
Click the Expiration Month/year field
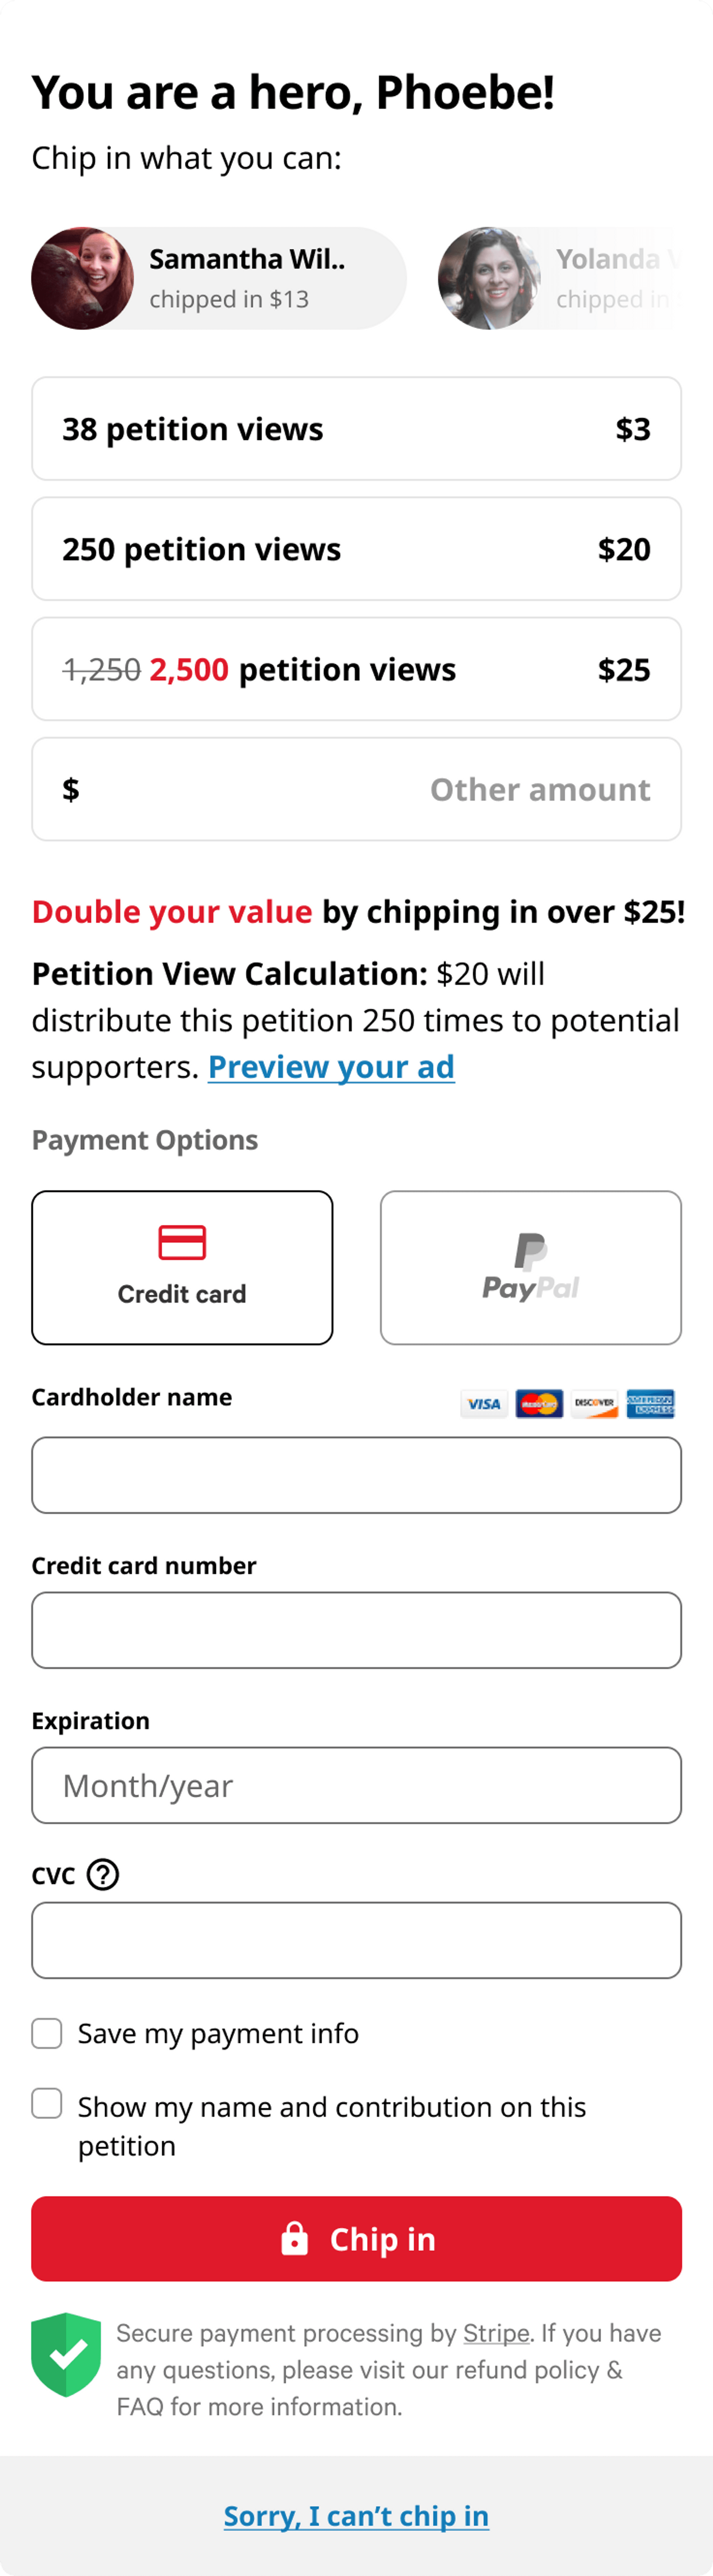click(356, 1785)
